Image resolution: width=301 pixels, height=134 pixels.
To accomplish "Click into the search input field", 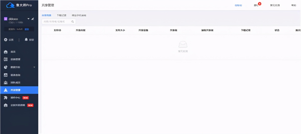I will click(x=59, y=22).
